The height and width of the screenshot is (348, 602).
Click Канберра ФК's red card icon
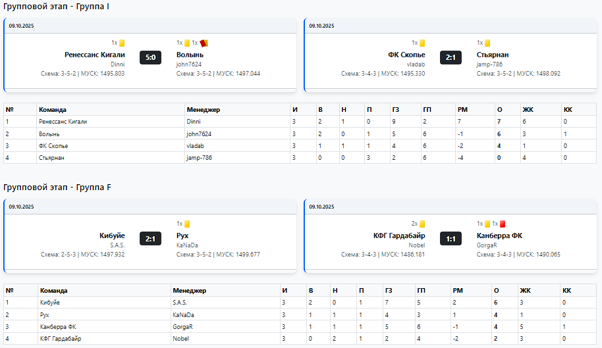(503, 224)
